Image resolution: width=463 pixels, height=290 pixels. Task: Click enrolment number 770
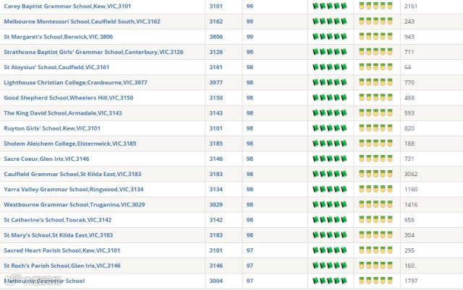coord(409,83)
